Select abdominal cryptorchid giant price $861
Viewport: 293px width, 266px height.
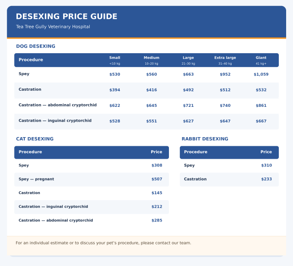[x=261, y=105]
